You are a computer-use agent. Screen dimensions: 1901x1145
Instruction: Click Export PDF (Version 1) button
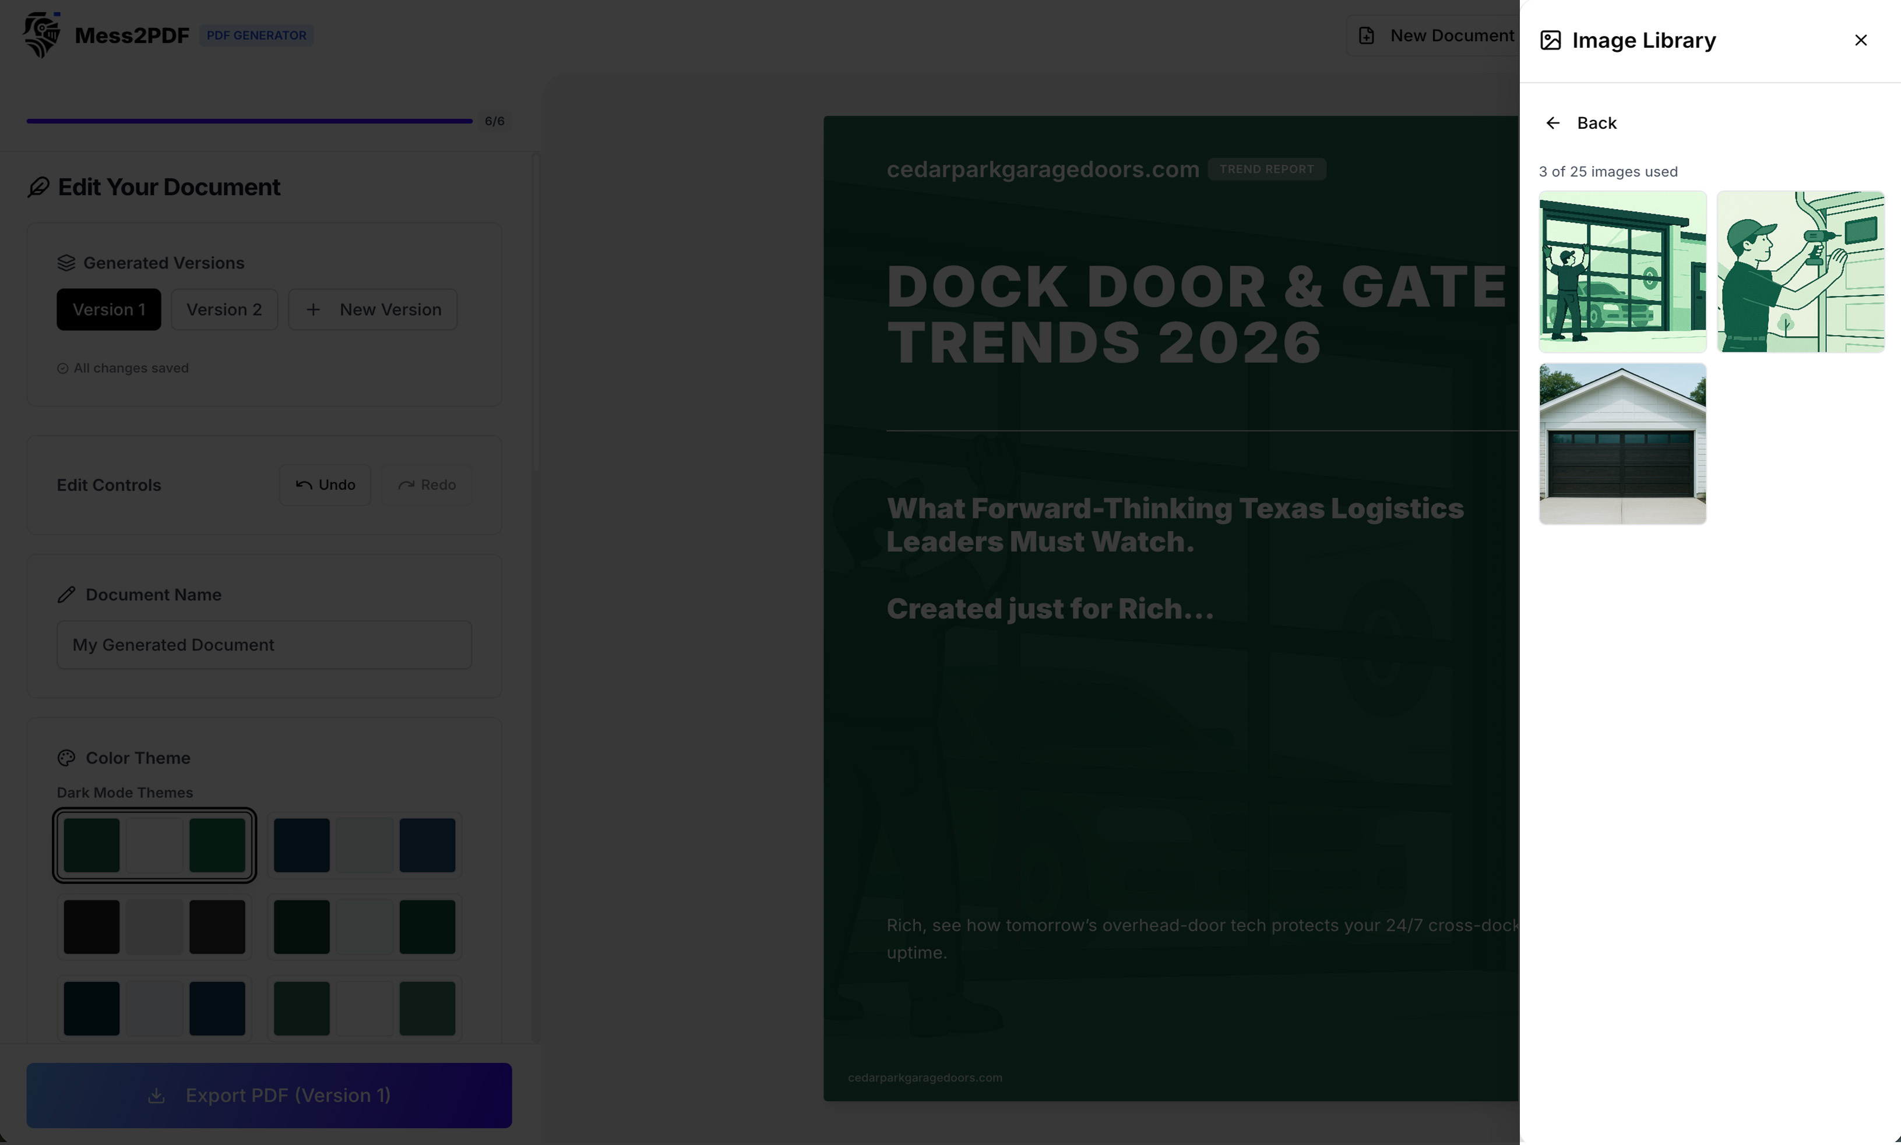269,1095
